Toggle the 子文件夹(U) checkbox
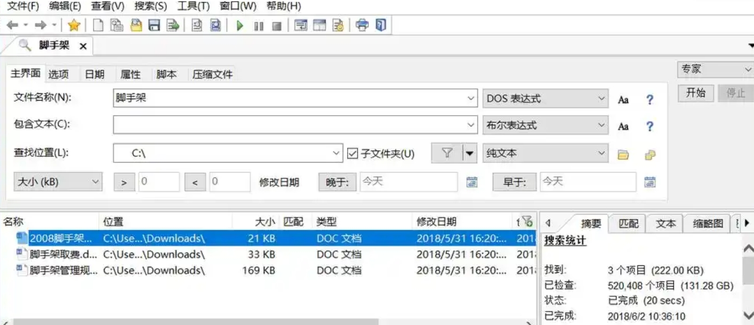Image resolution: width=754 pixels, height=325 pixels. [x=352, y=153]
